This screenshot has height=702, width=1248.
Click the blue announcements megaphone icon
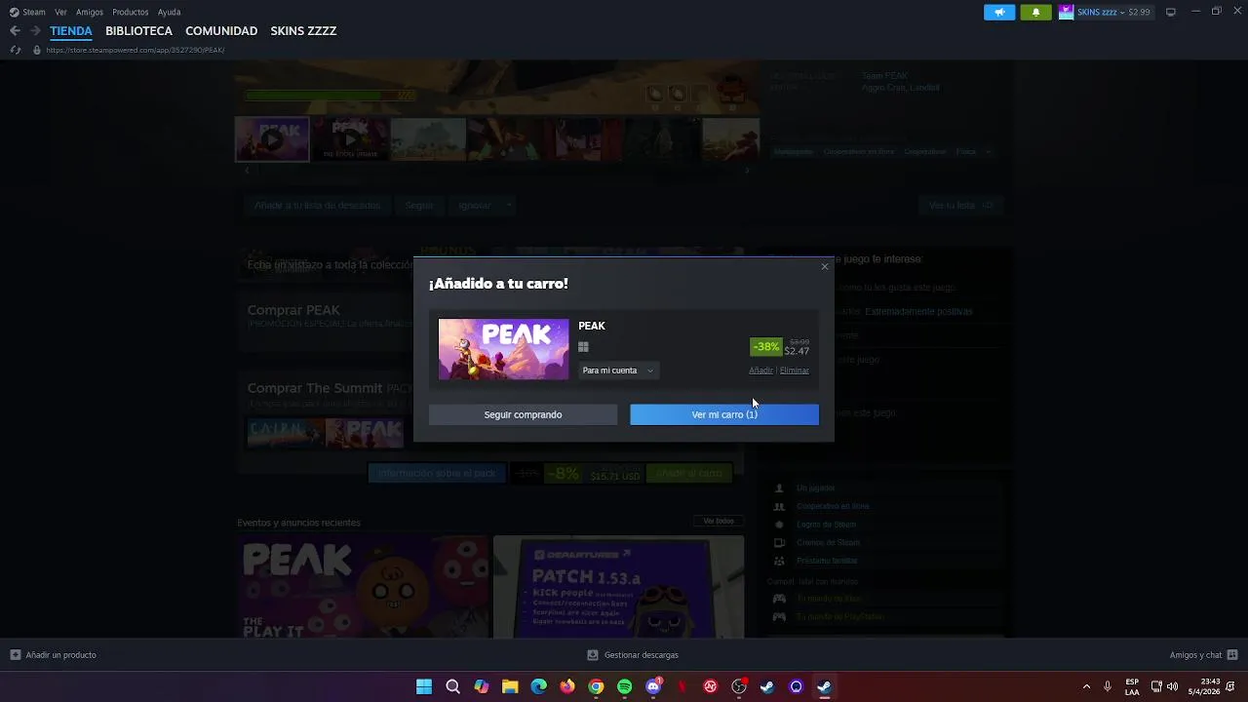point(999,12)
